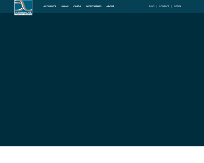This screenshot has height=163, width=204.
Task: Read posts via the BLOG utility link
Action: 152,7
